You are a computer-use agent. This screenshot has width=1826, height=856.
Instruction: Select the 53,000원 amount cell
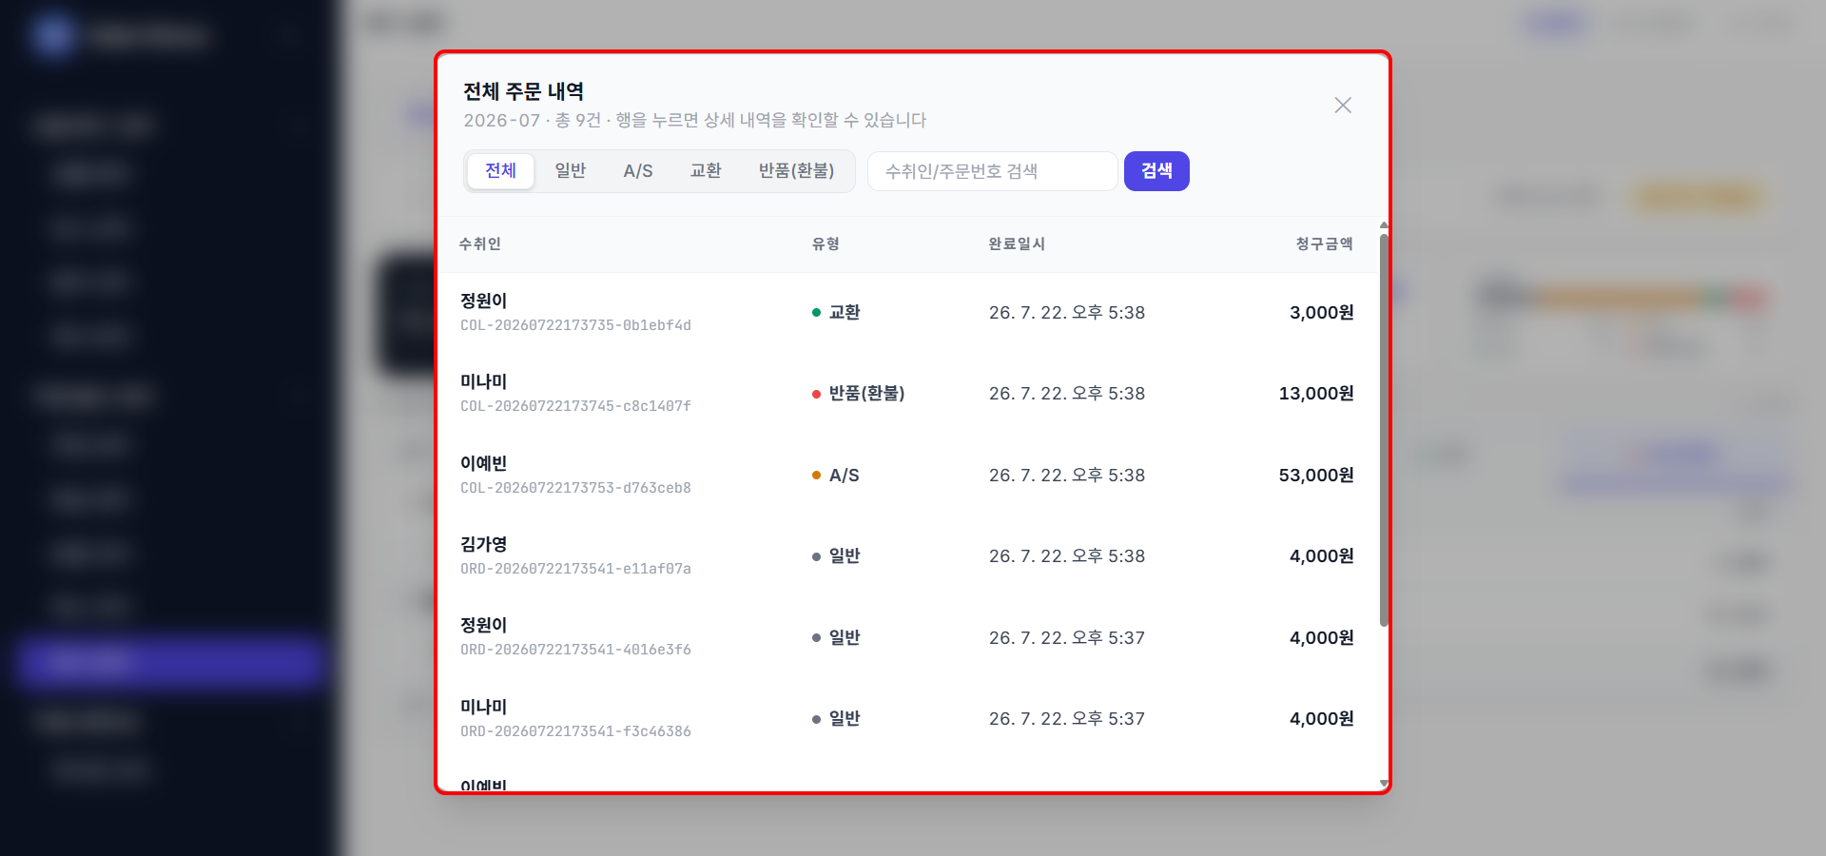coord(1316,476)
